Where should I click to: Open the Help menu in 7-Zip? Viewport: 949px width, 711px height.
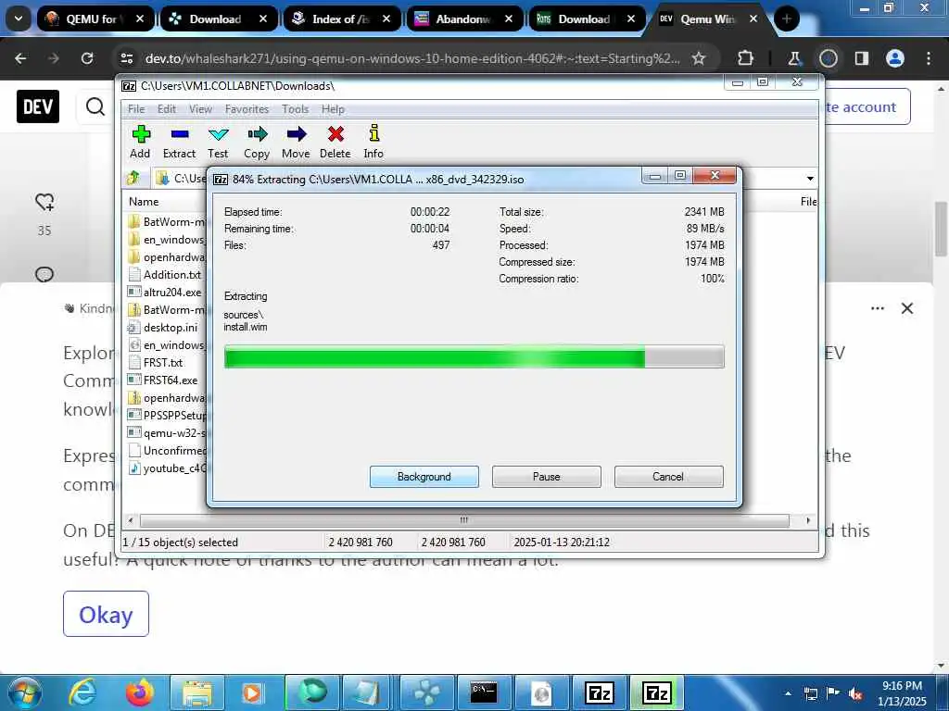[x=333, y=109]
